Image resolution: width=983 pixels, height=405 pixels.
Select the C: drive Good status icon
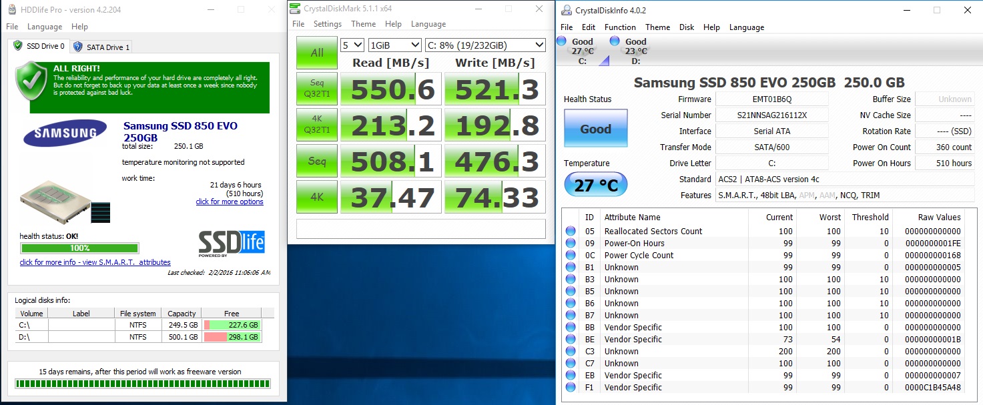pos(561,41)
